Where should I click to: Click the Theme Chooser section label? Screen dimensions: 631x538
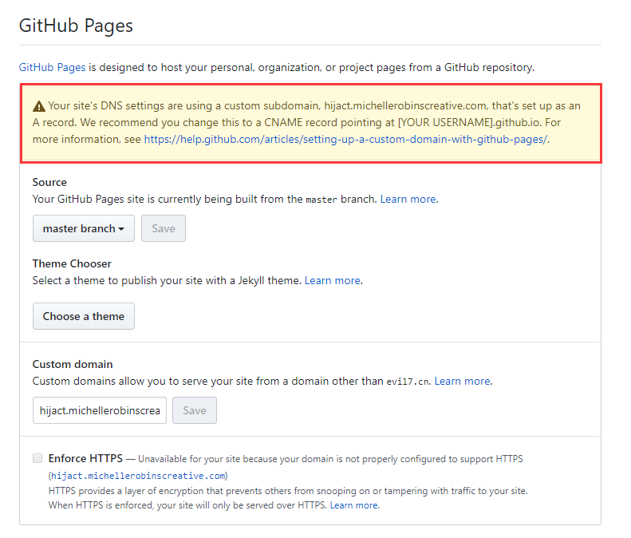[x=72, y=263]
